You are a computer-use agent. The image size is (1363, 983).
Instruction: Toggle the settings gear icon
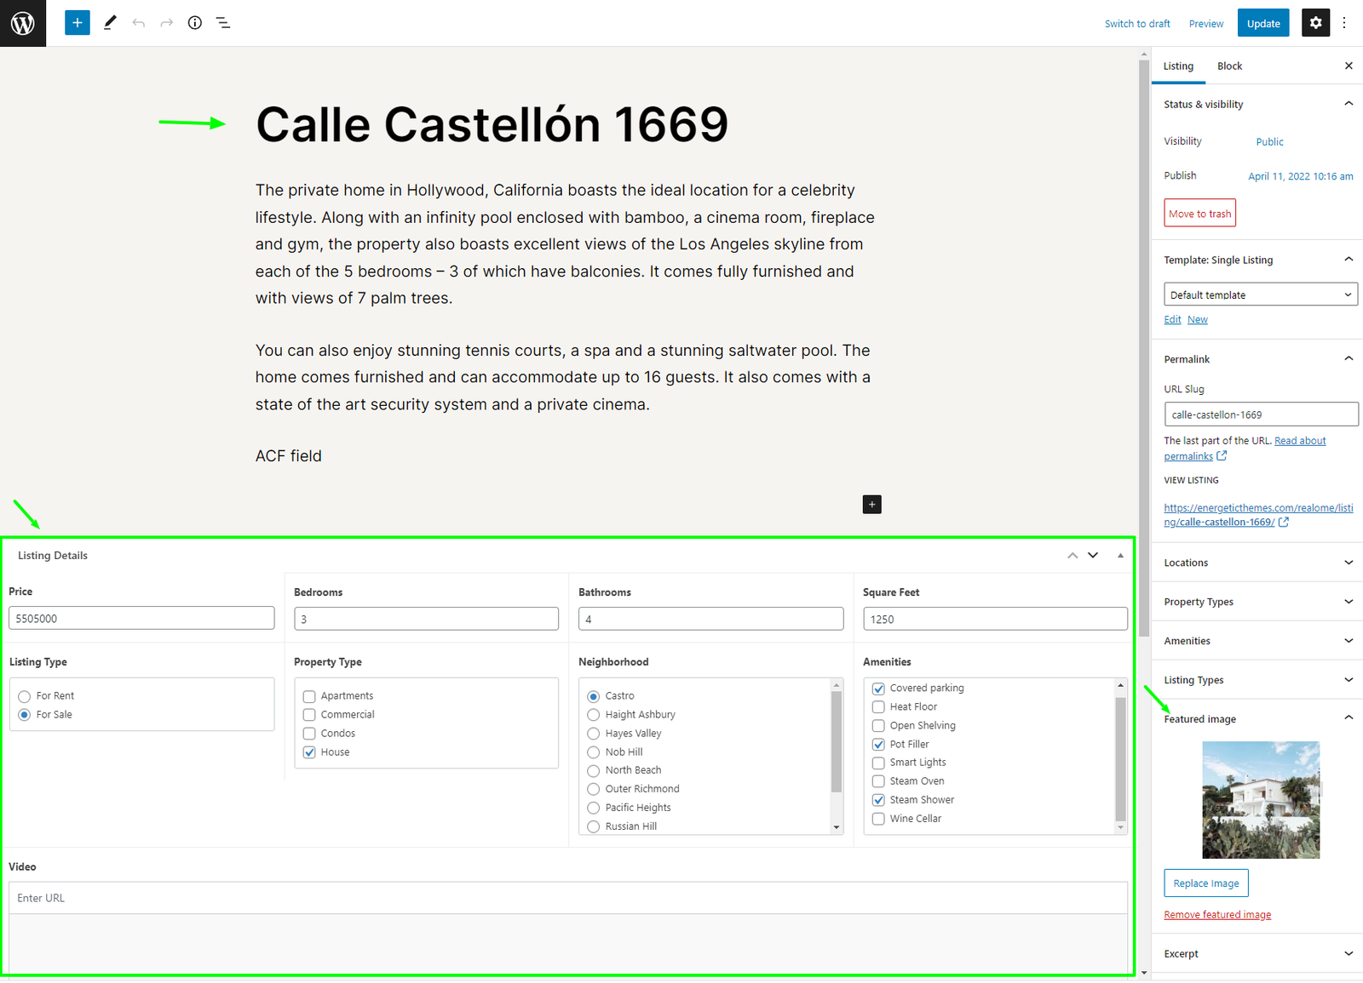(1315, 23)
